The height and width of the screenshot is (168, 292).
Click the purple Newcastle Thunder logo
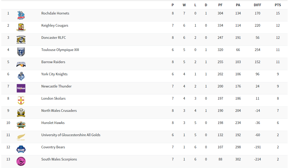pos(21,88)
